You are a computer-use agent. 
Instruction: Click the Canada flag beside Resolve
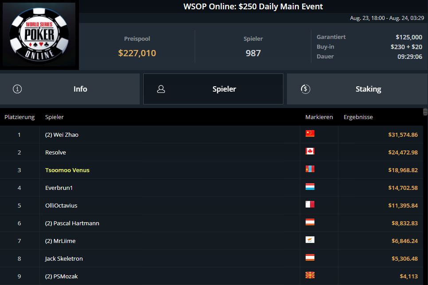click(310, 151)
